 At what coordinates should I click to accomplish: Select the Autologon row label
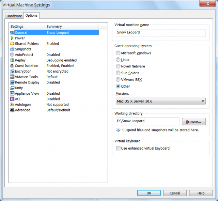(x=23, y=105)
